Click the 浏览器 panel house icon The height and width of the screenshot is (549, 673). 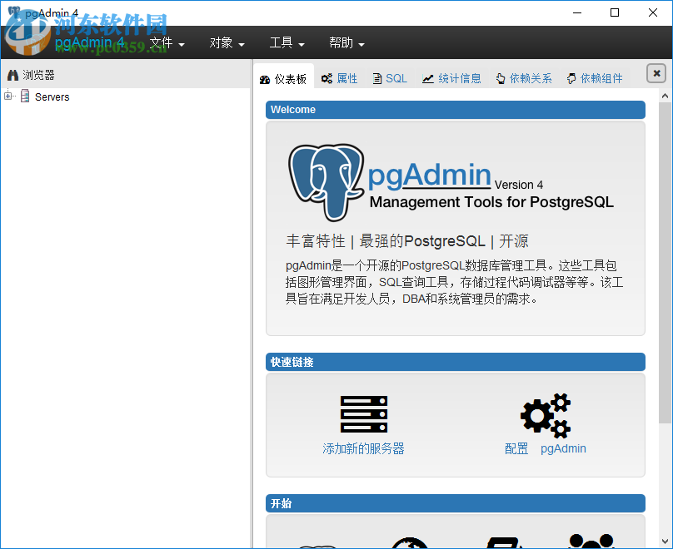coord(12,74)
